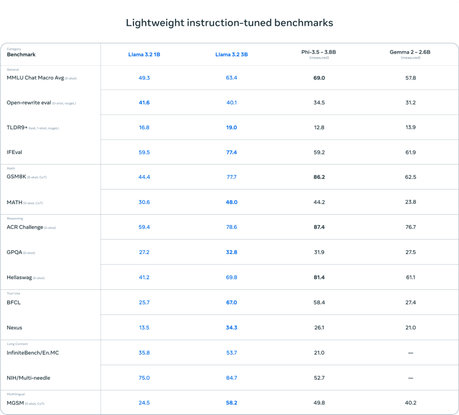This screenshot has width=459, height=415.
Task: Click the BFCL tool use benchmark
Action: pyautogui.click(x=13, y=302)
